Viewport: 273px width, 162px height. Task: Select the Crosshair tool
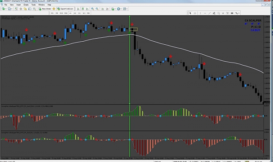[195, 13]
